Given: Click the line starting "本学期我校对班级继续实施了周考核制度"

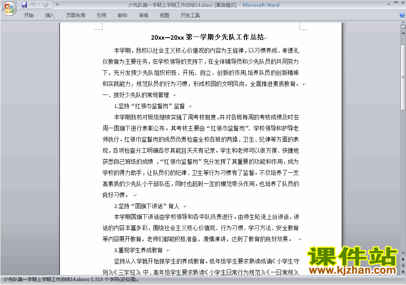Looking at the screenshot, I should coord(206,117).
